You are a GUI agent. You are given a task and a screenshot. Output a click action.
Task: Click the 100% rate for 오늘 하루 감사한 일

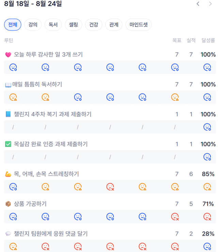208,54
